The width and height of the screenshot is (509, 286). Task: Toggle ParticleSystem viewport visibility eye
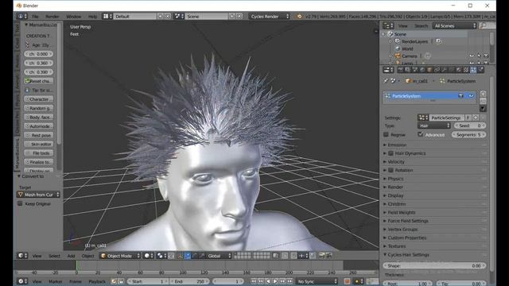coord(471,96)
